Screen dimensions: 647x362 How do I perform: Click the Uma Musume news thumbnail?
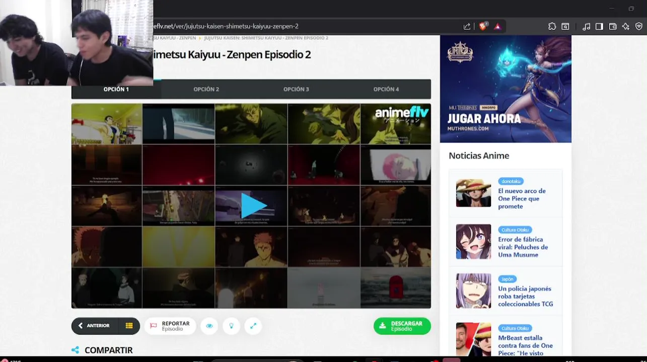pyautogui.click(x=473, y=242)
